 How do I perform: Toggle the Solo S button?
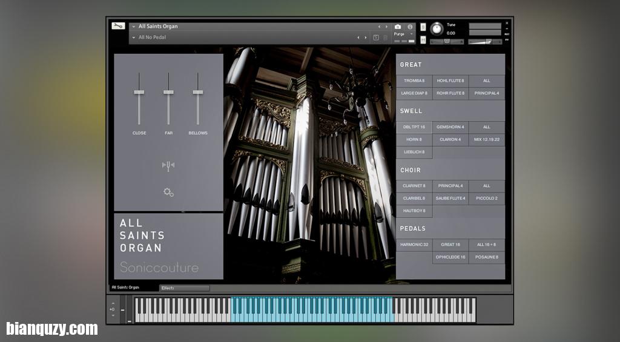pos(423,27)
